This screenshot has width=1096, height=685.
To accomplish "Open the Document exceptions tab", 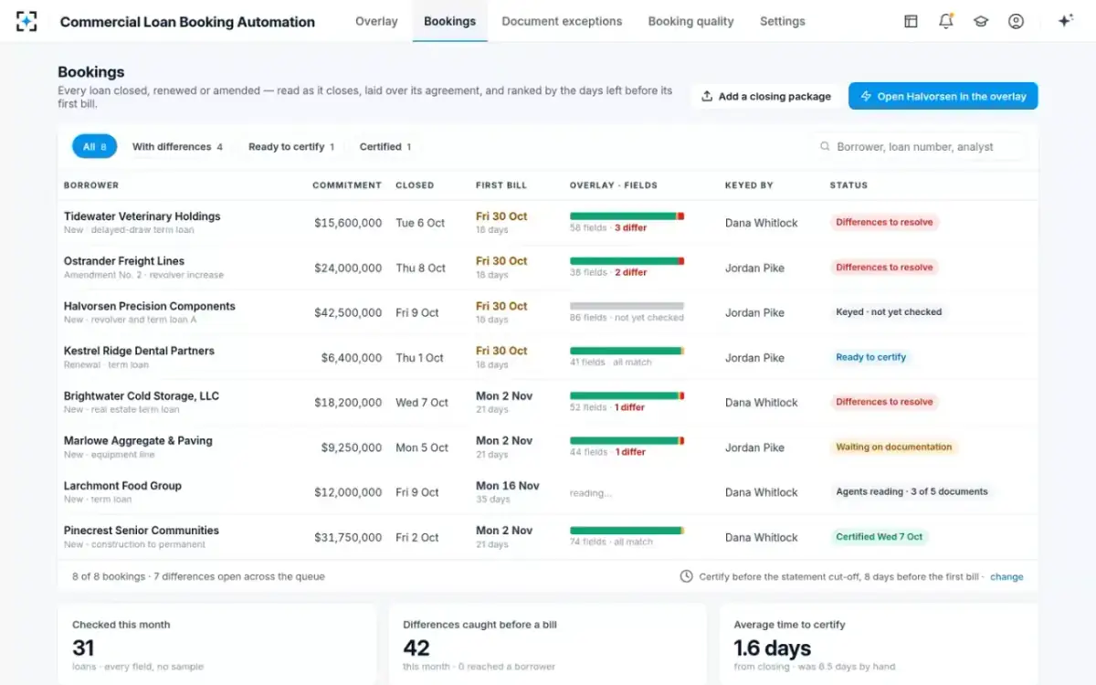I will point(562,21).
